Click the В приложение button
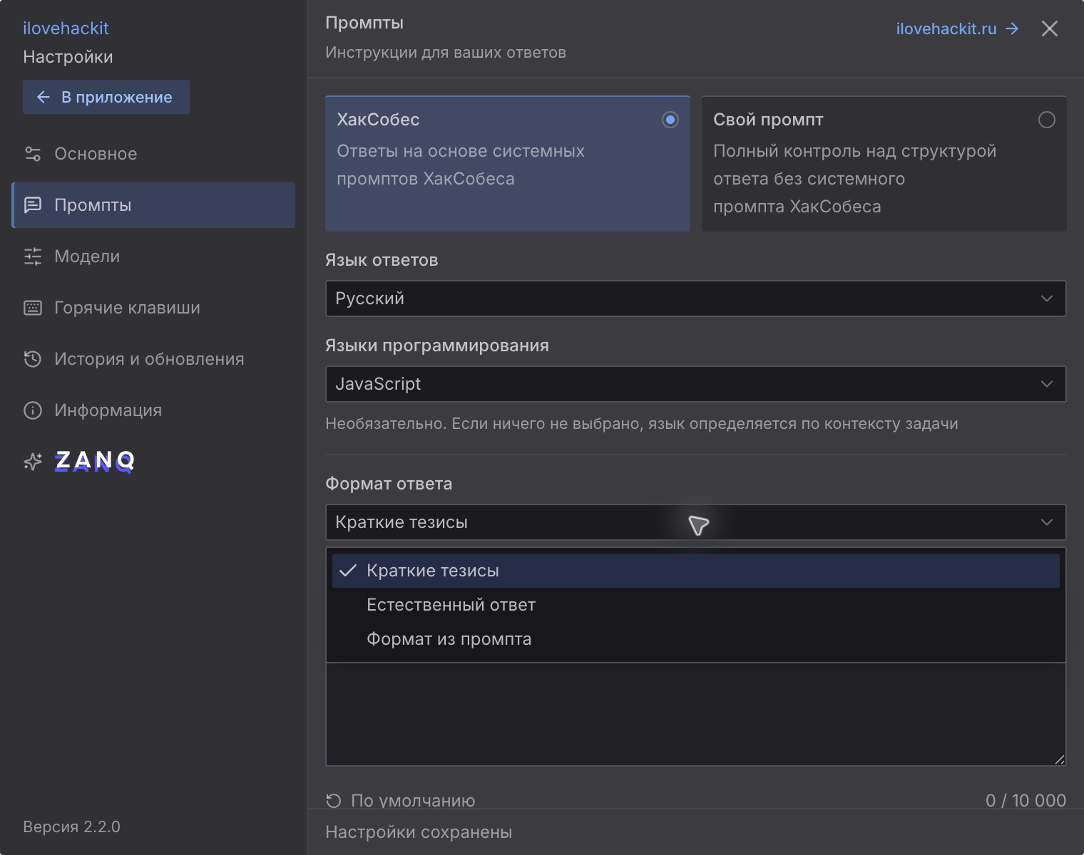Image resolution: width=1084 pixels, height=855 pixels. tap(106, 97)
